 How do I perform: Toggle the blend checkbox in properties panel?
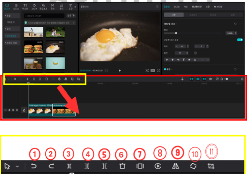pyautogui.click(x=165, y=69)
